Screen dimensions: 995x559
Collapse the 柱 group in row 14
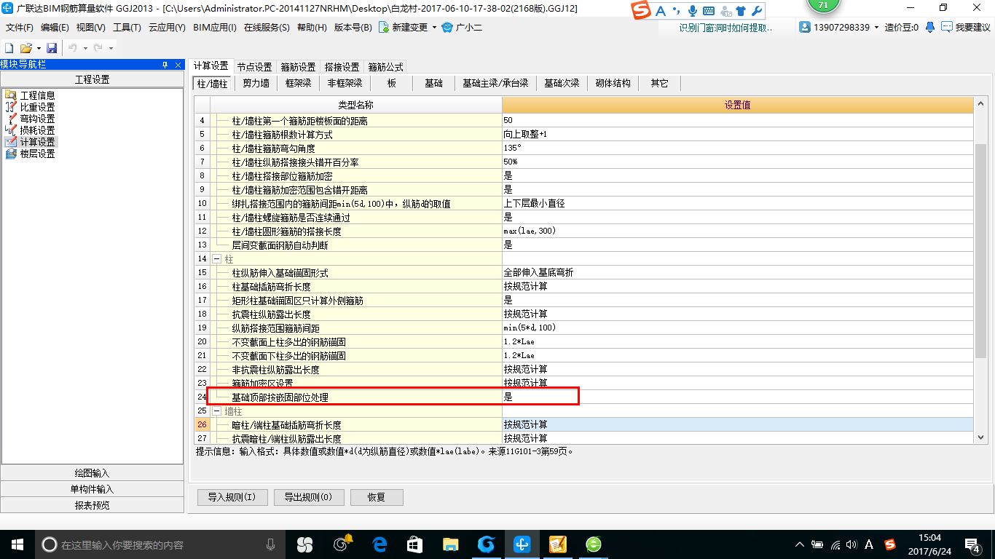pos(217,258)
